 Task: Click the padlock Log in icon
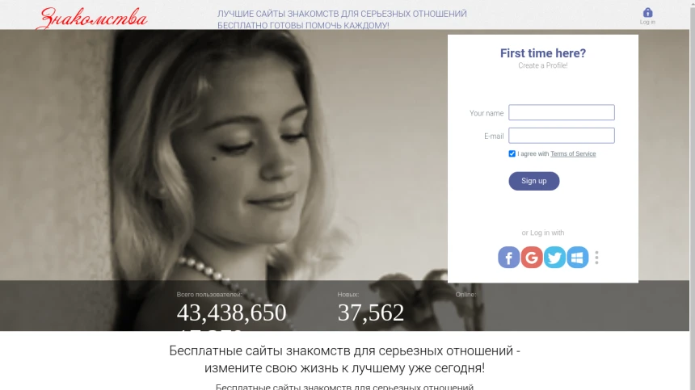pyautogui.click(x=647, y=12)
